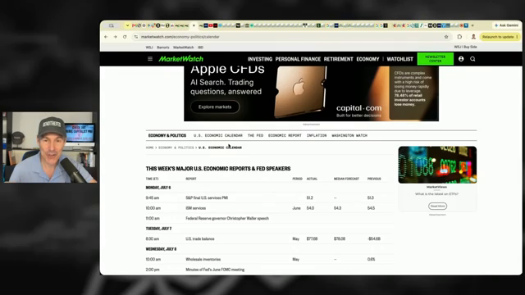Open MarketWatch search magnifier
Image resolution: width=525 pixels, height=295 pixels.
(472, 59)
